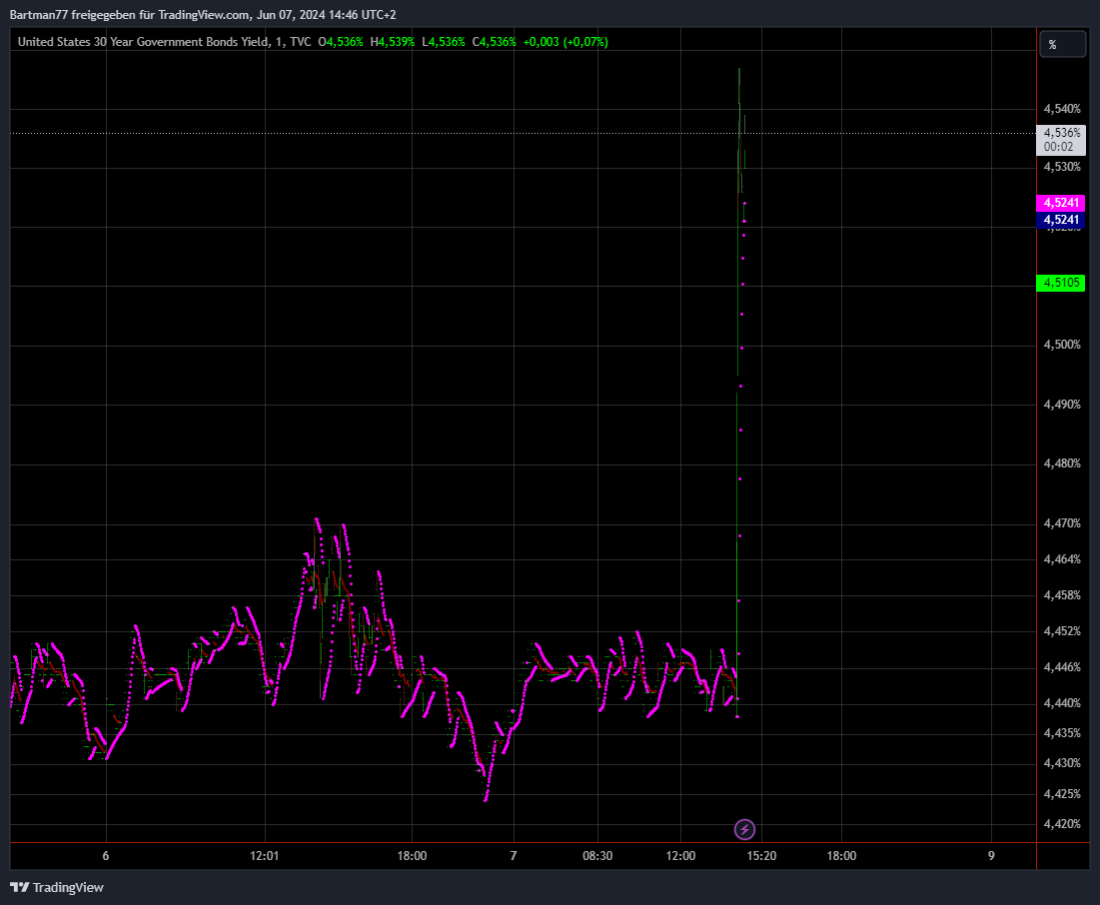1100x905 pixels.
Task: Click the open value O4,536%
Action: 341,42
